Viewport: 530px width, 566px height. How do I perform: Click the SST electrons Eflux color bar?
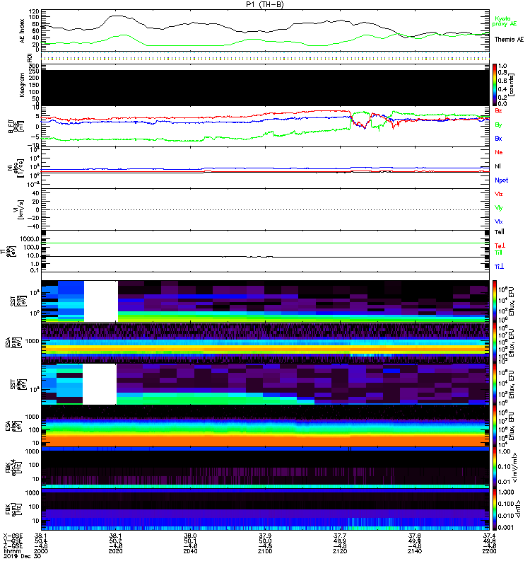[495, 383]
